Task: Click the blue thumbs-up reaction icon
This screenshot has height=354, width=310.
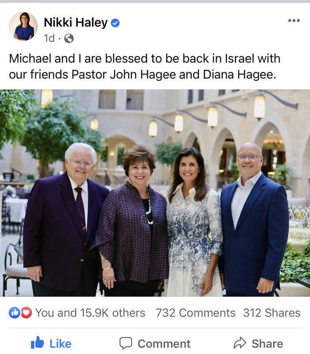Action: (15, 313)
